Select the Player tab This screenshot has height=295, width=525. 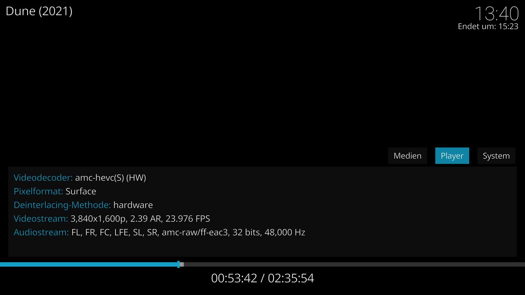452,156
